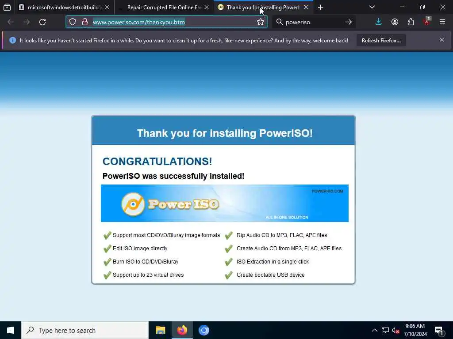
Task: Close the Repair Corrupted File Online tab
Action: coord(207,7)
